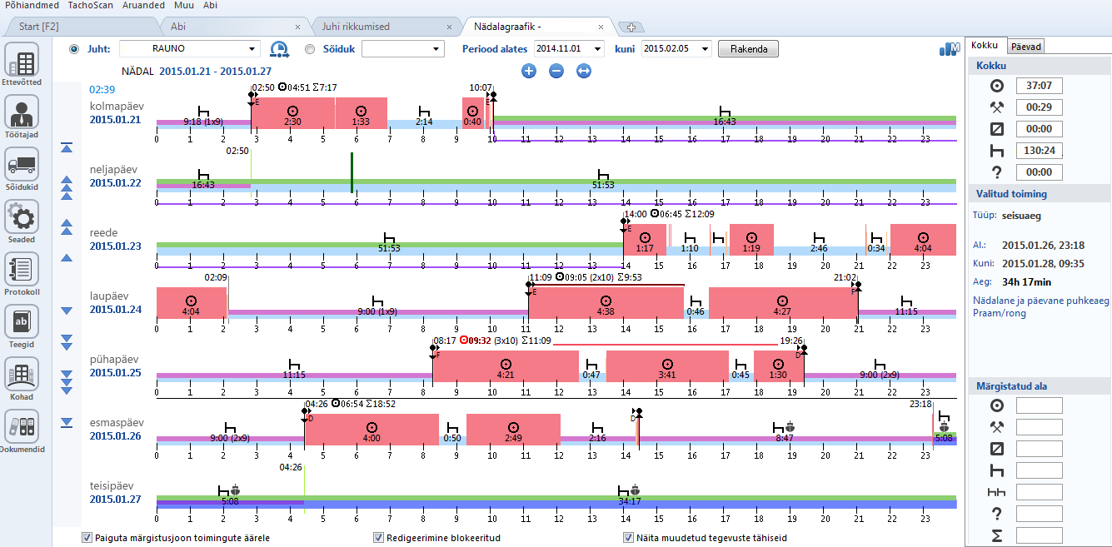Click the 4:38 driving block on laupäev
Viewport: 1112px width, 547px height.
pos(606,303)
